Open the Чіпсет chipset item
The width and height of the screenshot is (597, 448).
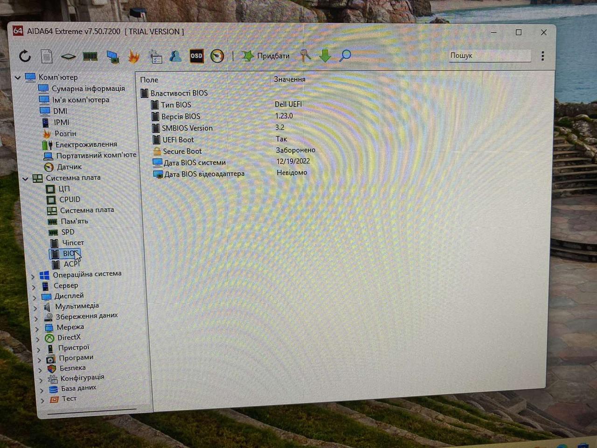tap(73, 243)
